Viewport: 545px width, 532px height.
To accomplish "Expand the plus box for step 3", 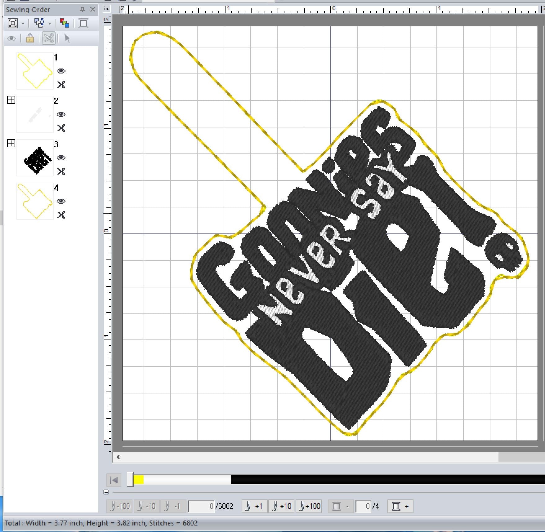I will [11, 143].
